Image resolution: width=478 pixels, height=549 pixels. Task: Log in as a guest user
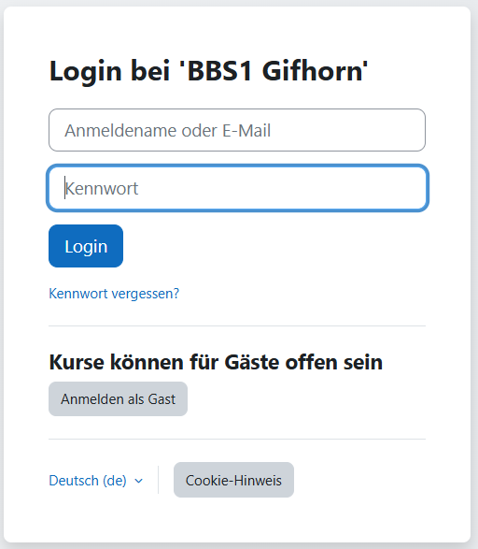pos(118,398)
